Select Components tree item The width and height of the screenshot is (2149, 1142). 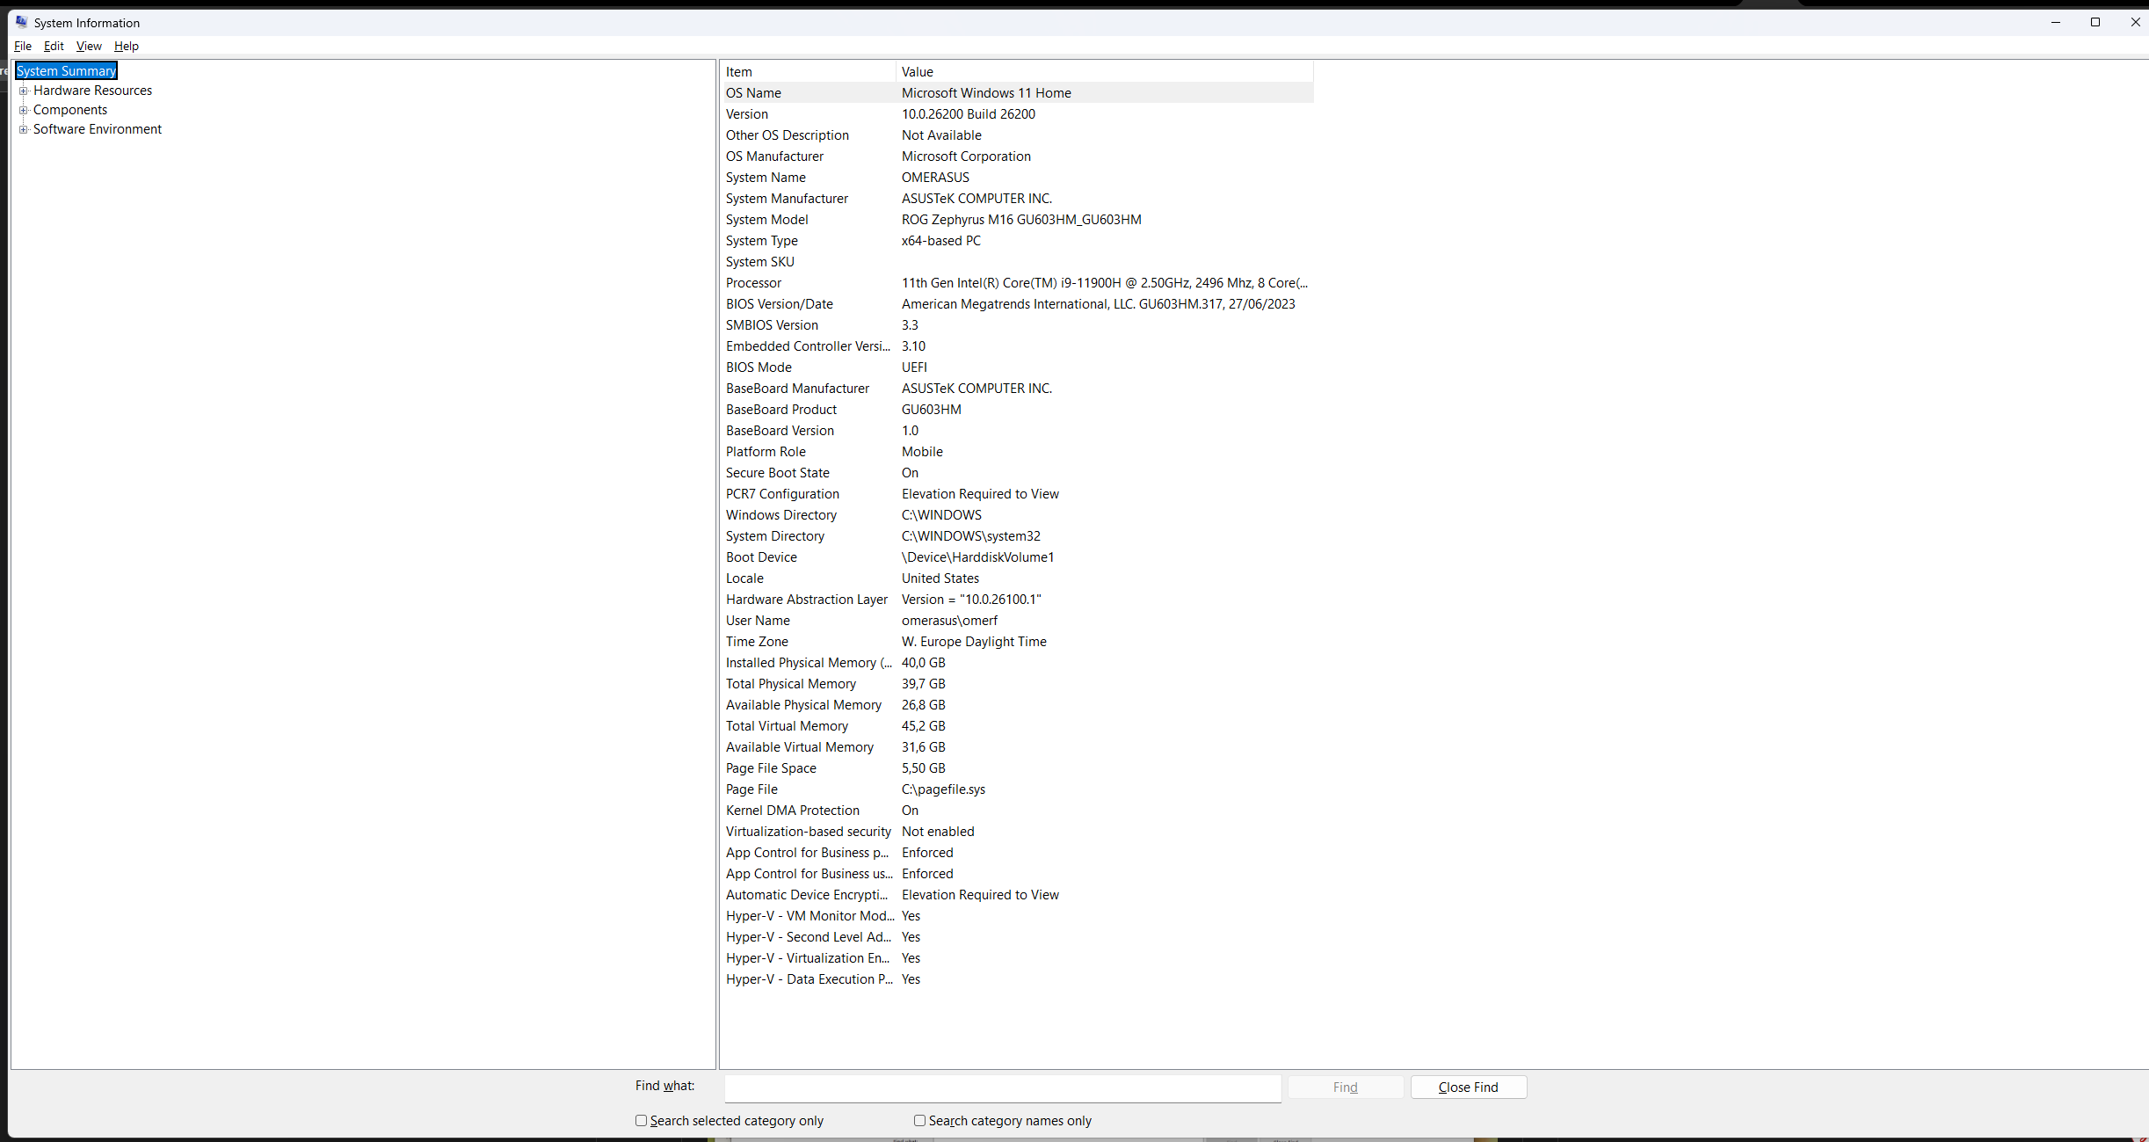pos(70,110)
